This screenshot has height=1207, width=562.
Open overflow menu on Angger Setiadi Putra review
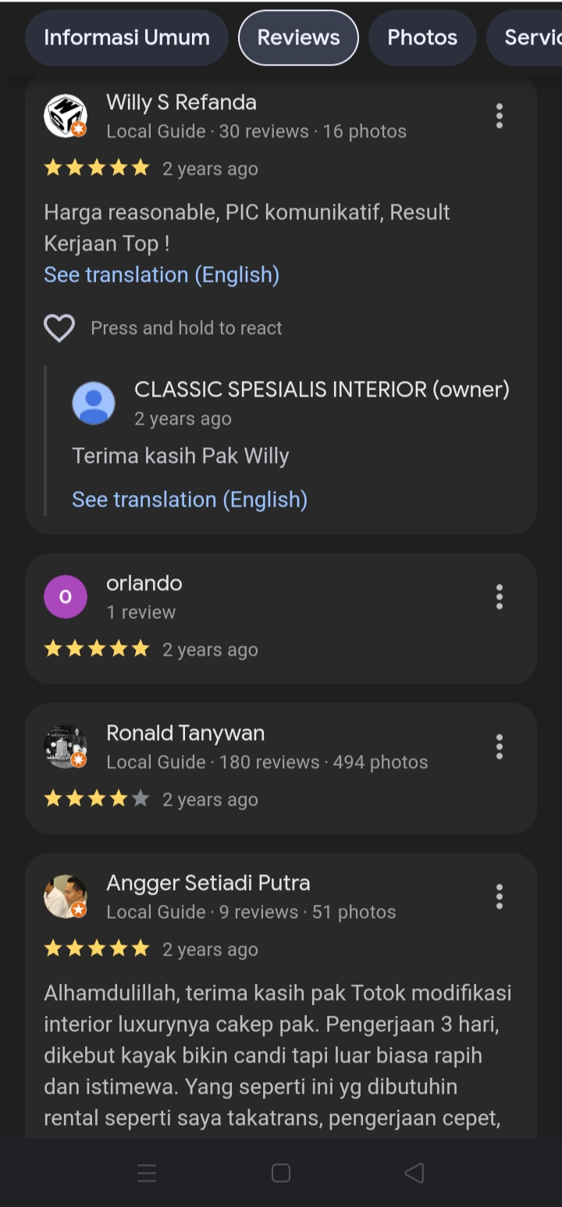point(499,897)
